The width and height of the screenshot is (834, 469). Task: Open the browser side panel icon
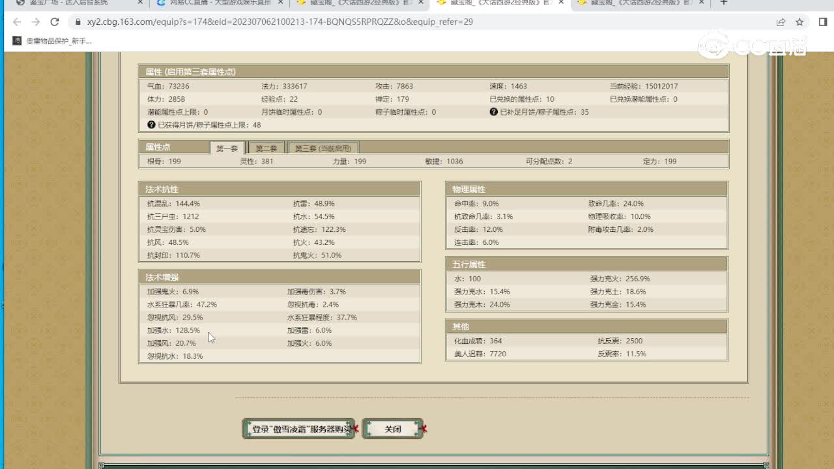point(822,22)
